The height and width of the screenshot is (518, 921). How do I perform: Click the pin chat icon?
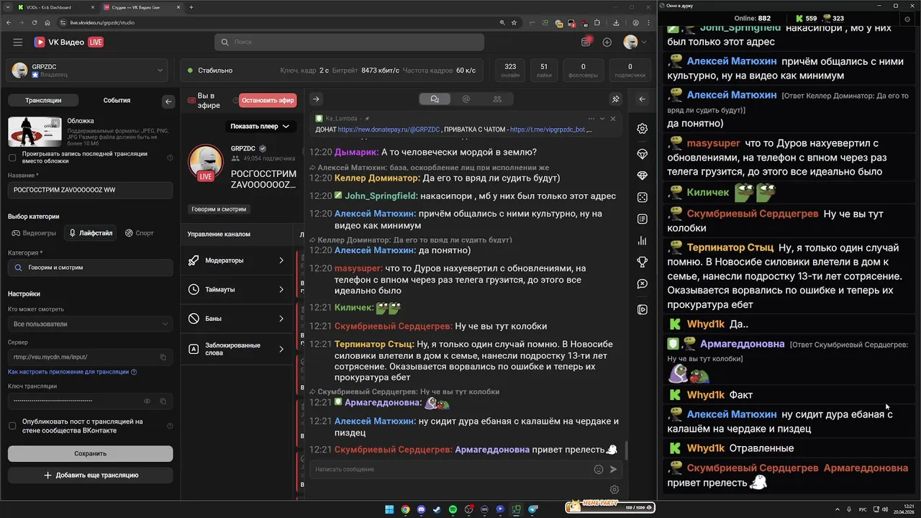click(x=615, y=99)
